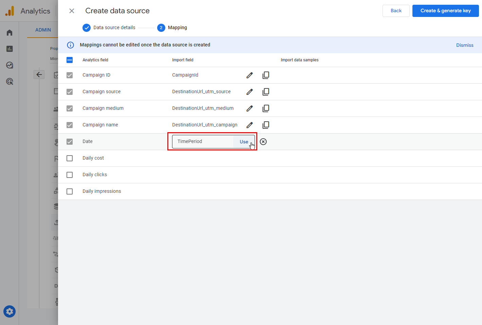
Task: Edit the Campaign name import field
Action: [x=249, y=125]
